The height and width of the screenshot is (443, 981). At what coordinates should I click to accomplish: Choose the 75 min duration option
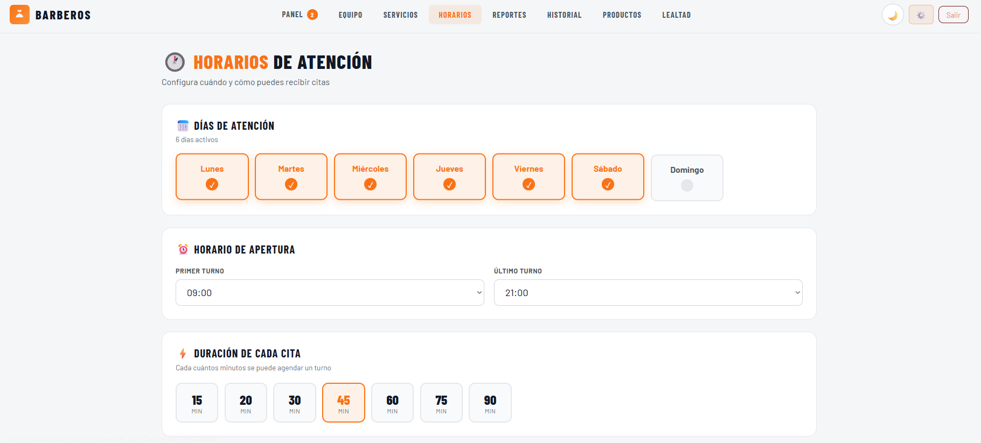[x=441, y=403]
